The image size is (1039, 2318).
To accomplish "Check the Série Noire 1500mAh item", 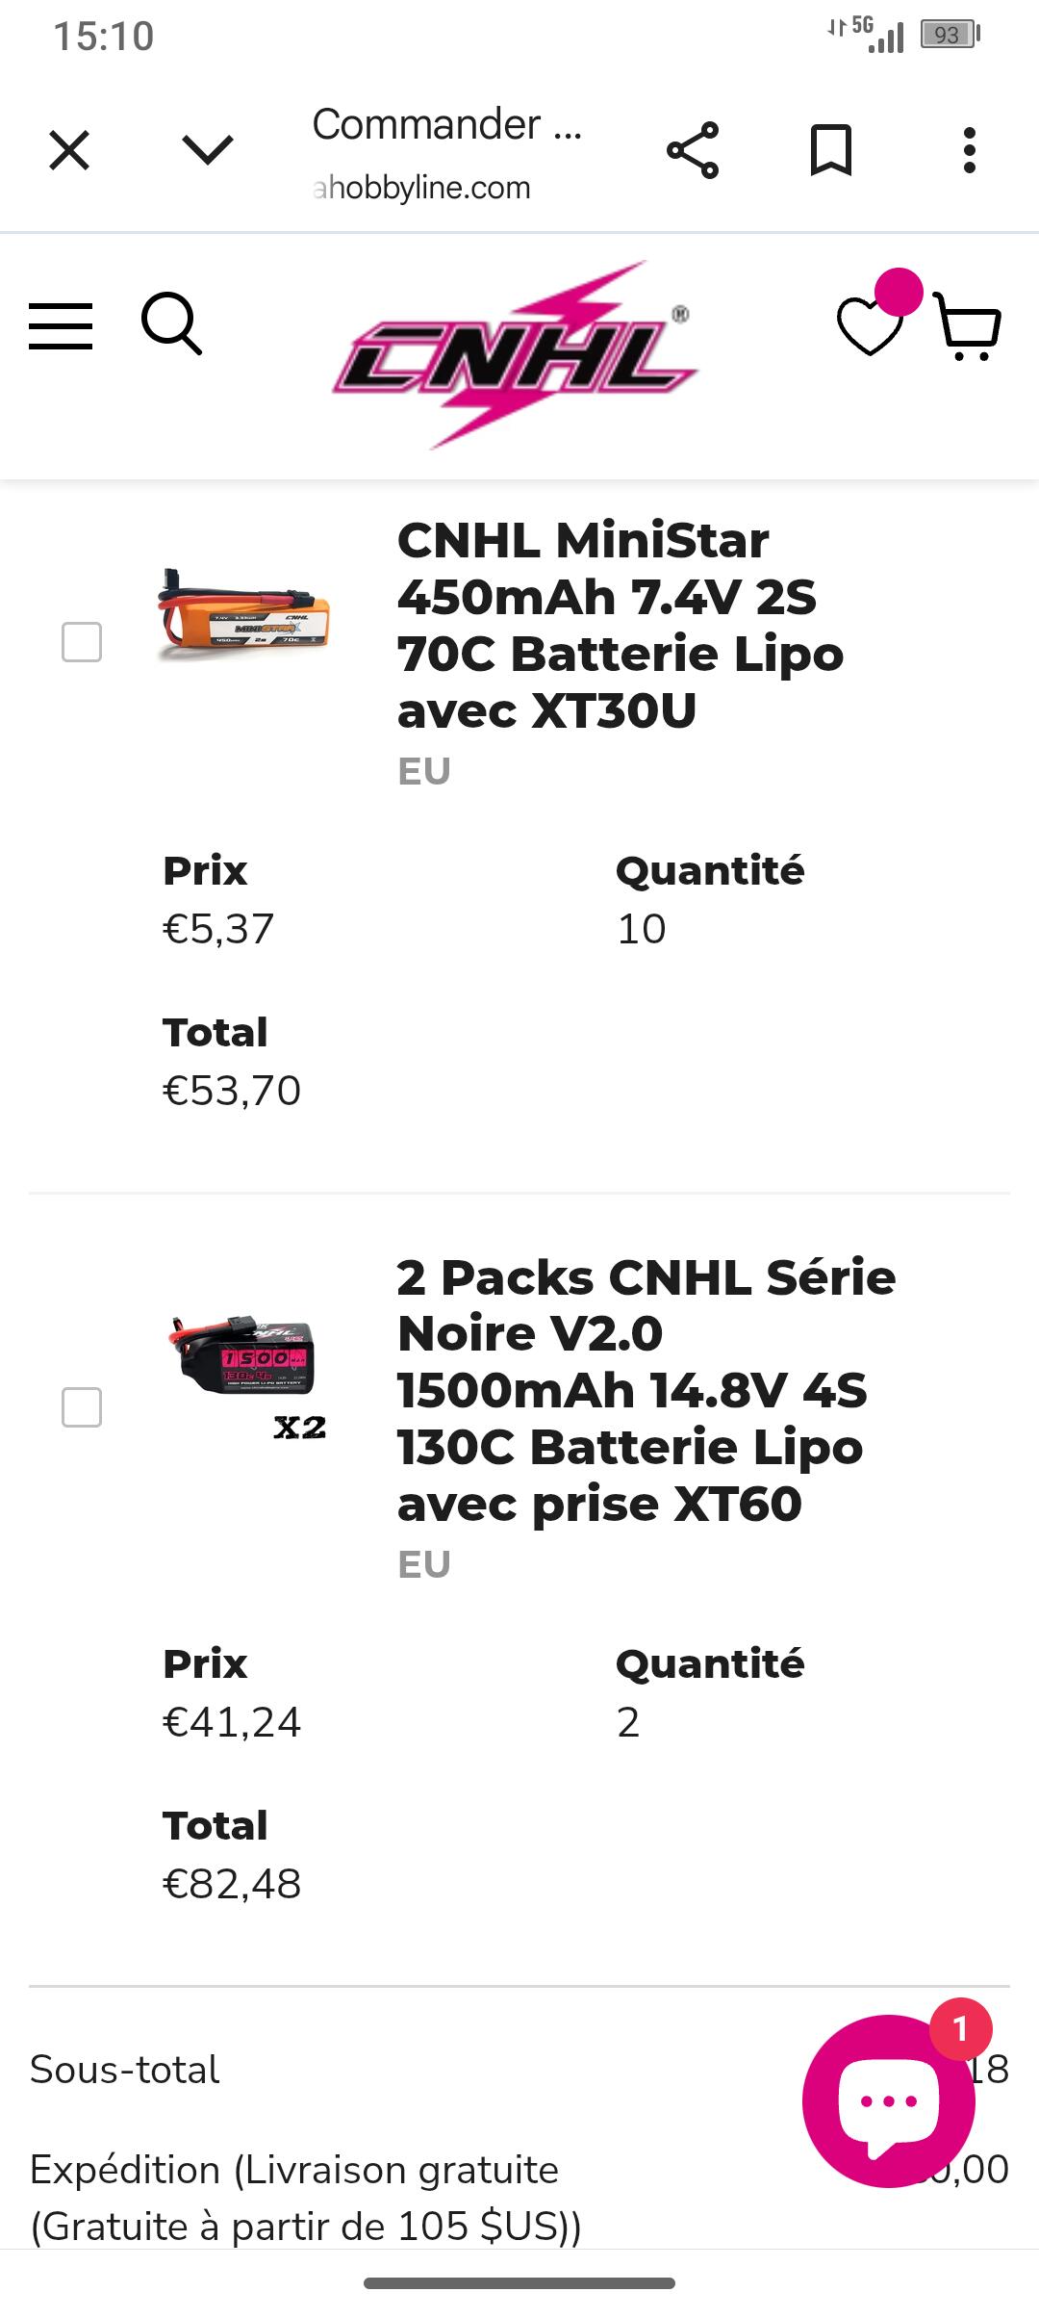I will 82,1407.
